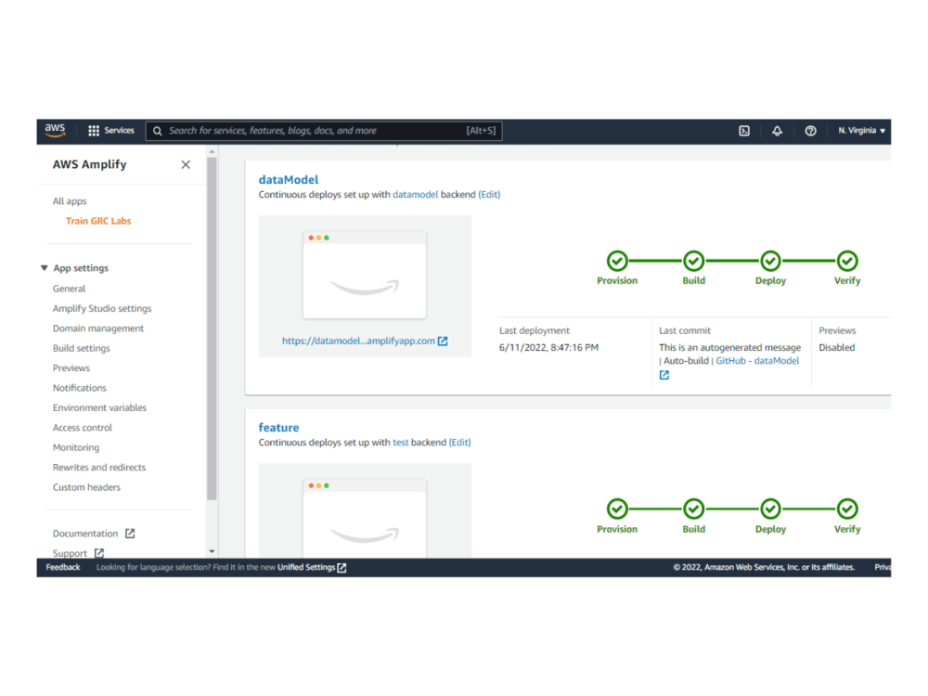Open Build settings
This screenshot has height=696, width=928.
pyautogui.click(x=81, y=348)
